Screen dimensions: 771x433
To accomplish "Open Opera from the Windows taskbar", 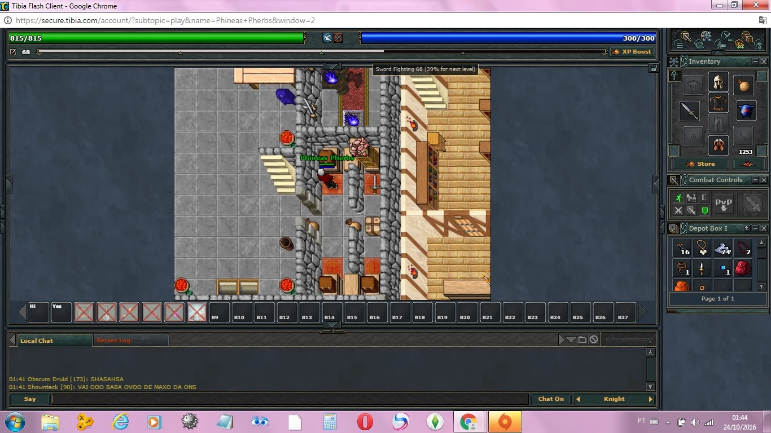I will [x=365, y=422].
